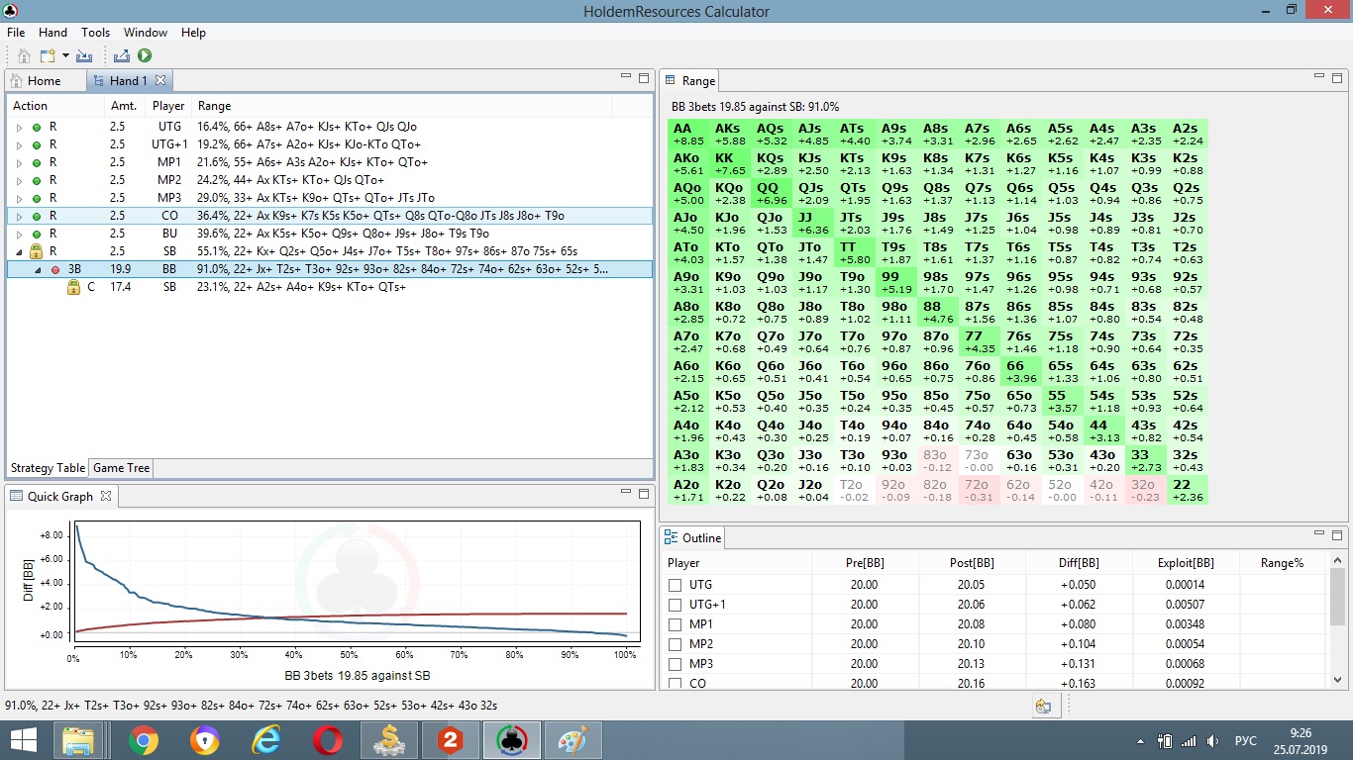This screenshot has width=1353, height=760.
Task: Expand the MP1 raise row
Action: pyautogui.click(x=19, y=162)
